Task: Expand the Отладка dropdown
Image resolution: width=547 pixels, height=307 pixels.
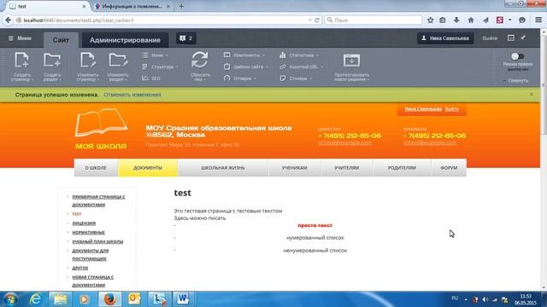Action: click(240, 78)
